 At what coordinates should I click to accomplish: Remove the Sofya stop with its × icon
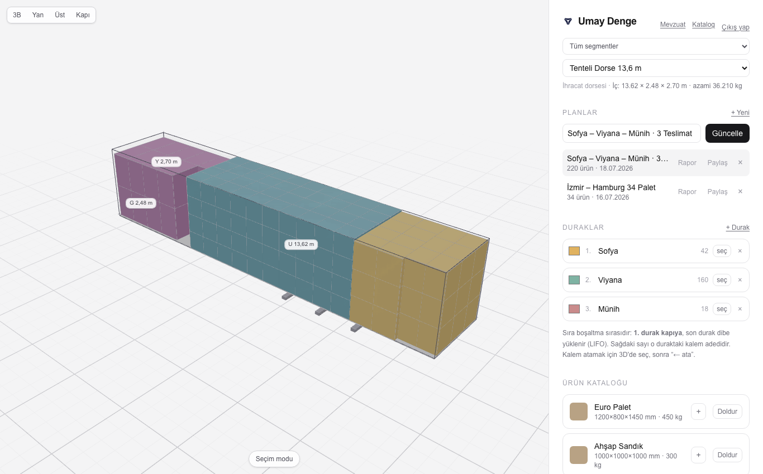740,251
